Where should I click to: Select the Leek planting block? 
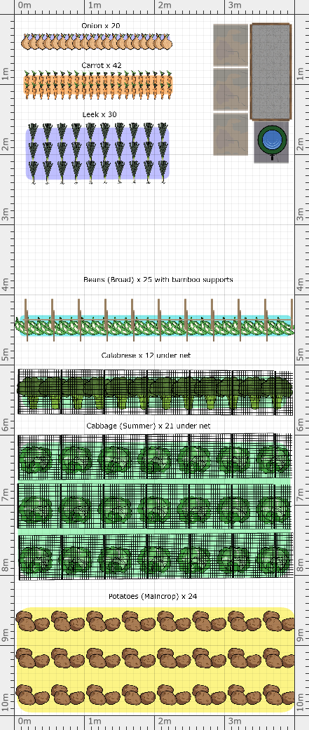[x=97, y=153]
